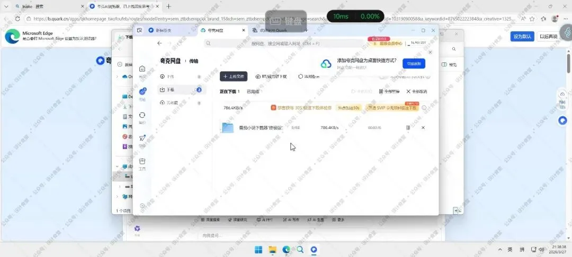This screenshot has width=572, height=257.
Task: Open Microsoft Edge from the taskbar
Action: tap(287, 250)
